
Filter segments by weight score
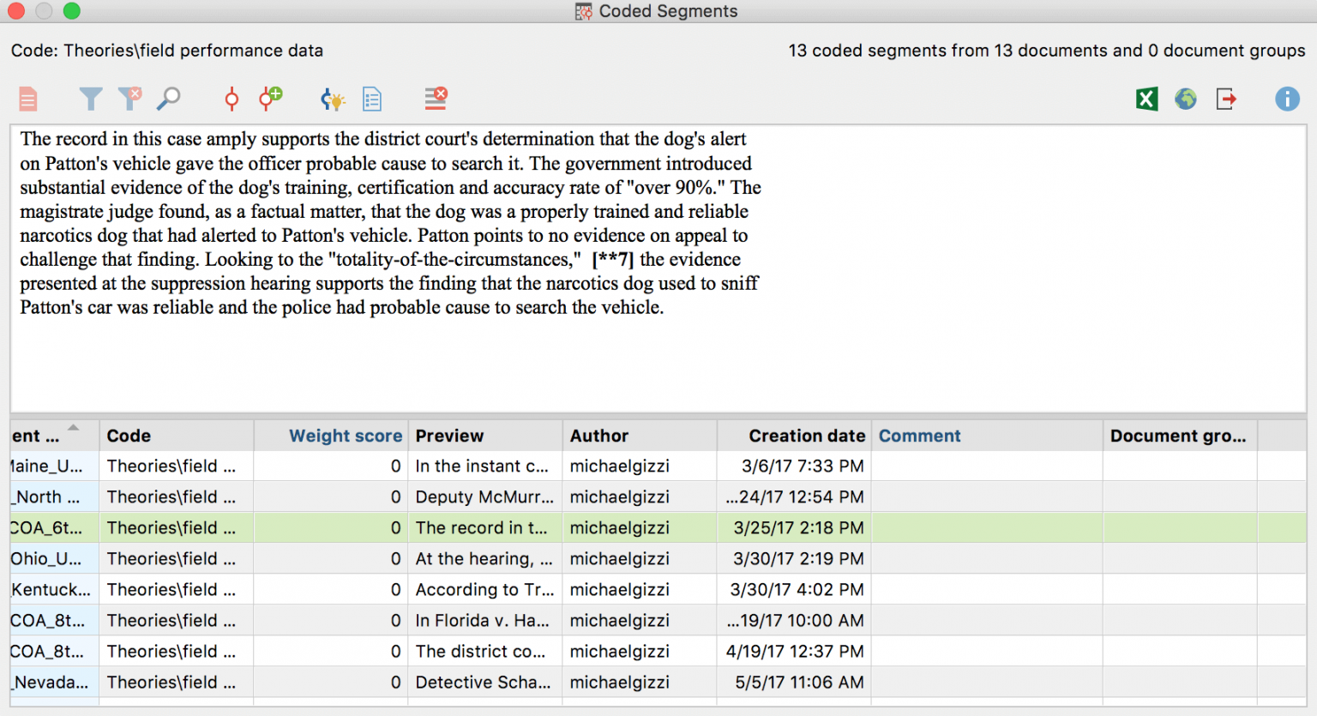(231, 99)
